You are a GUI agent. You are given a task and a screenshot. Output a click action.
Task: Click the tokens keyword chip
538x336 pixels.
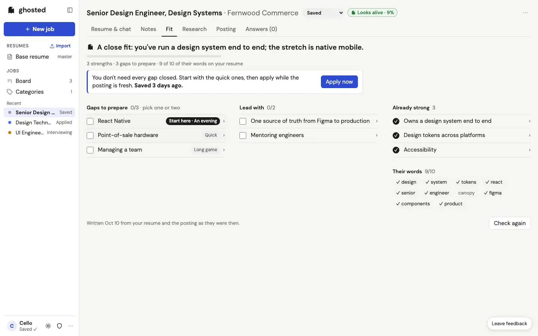[466, 182]
